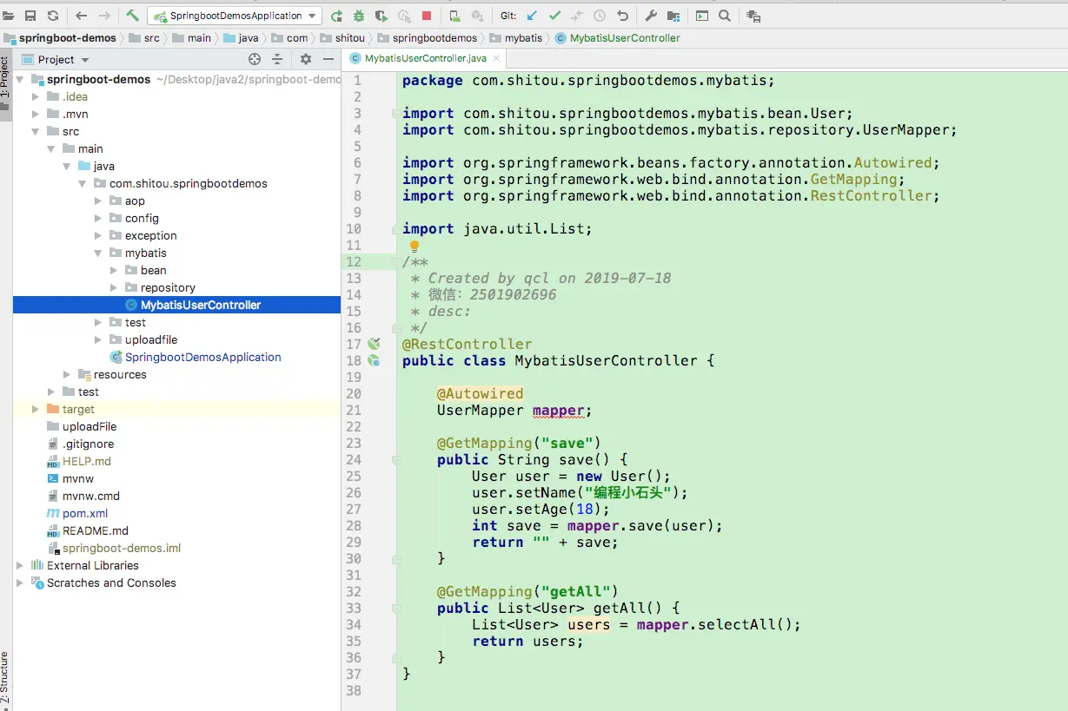Expand the External Libraries node
This screenshot has height=711, width=1068.
(20, 565)
